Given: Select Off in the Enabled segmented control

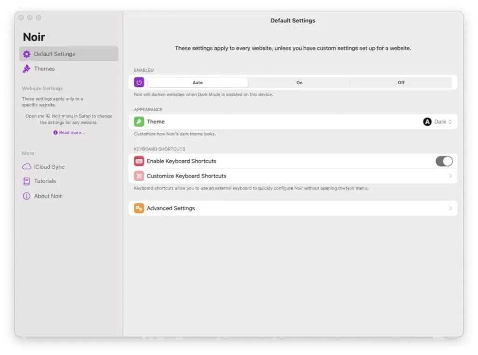Looking at the screenshot, I should coord(401,82).
